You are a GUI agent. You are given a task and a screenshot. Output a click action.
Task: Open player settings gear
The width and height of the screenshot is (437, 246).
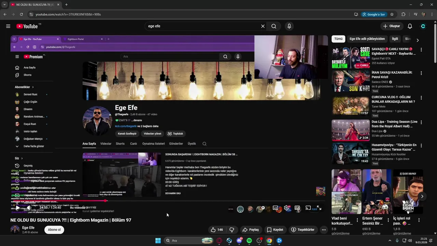pos(286,208)
